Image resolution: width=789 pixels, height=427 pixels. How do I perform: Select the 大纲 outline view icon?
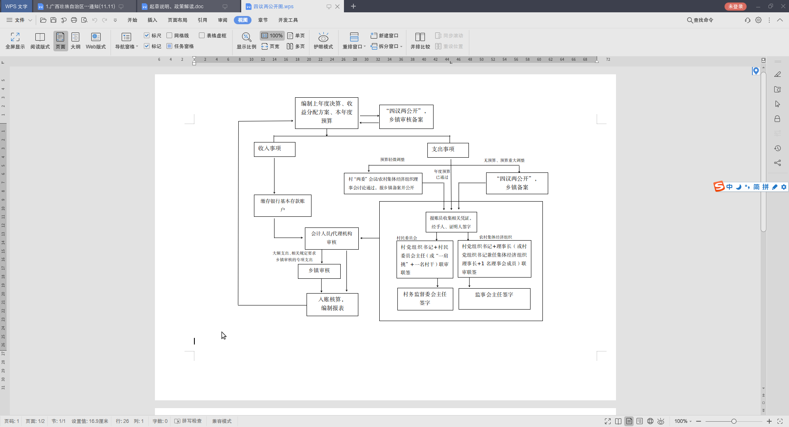pos(75,37)
